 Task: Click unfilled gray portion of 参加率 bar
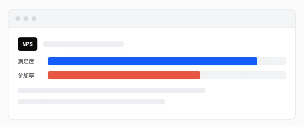[x=243, y=75]
